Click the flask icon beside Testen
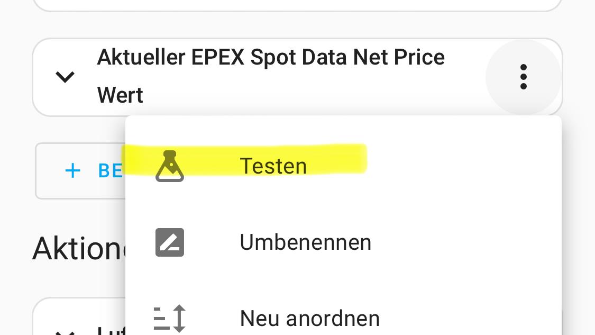 tap(170, 166)
